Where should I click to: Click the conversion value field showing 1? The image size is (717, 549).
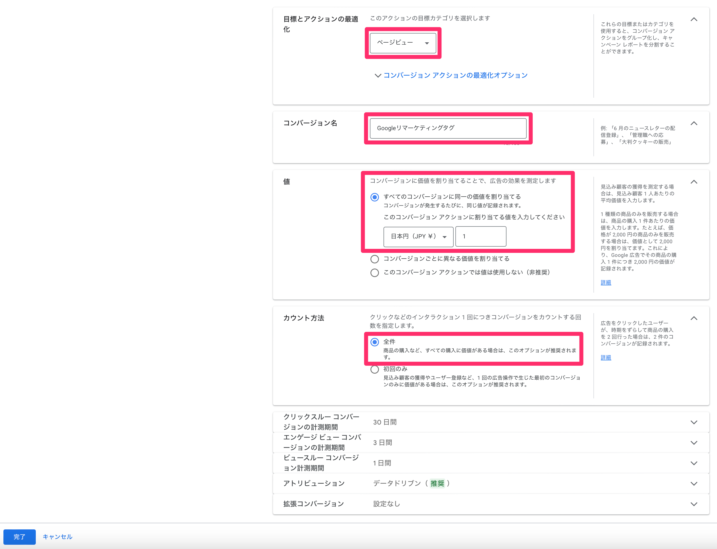pos(481,237)
